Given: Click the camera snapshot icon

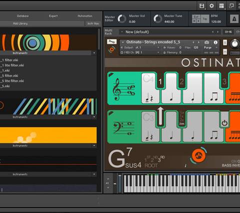Looking at the screenshot, I should (x=206, y=42).
